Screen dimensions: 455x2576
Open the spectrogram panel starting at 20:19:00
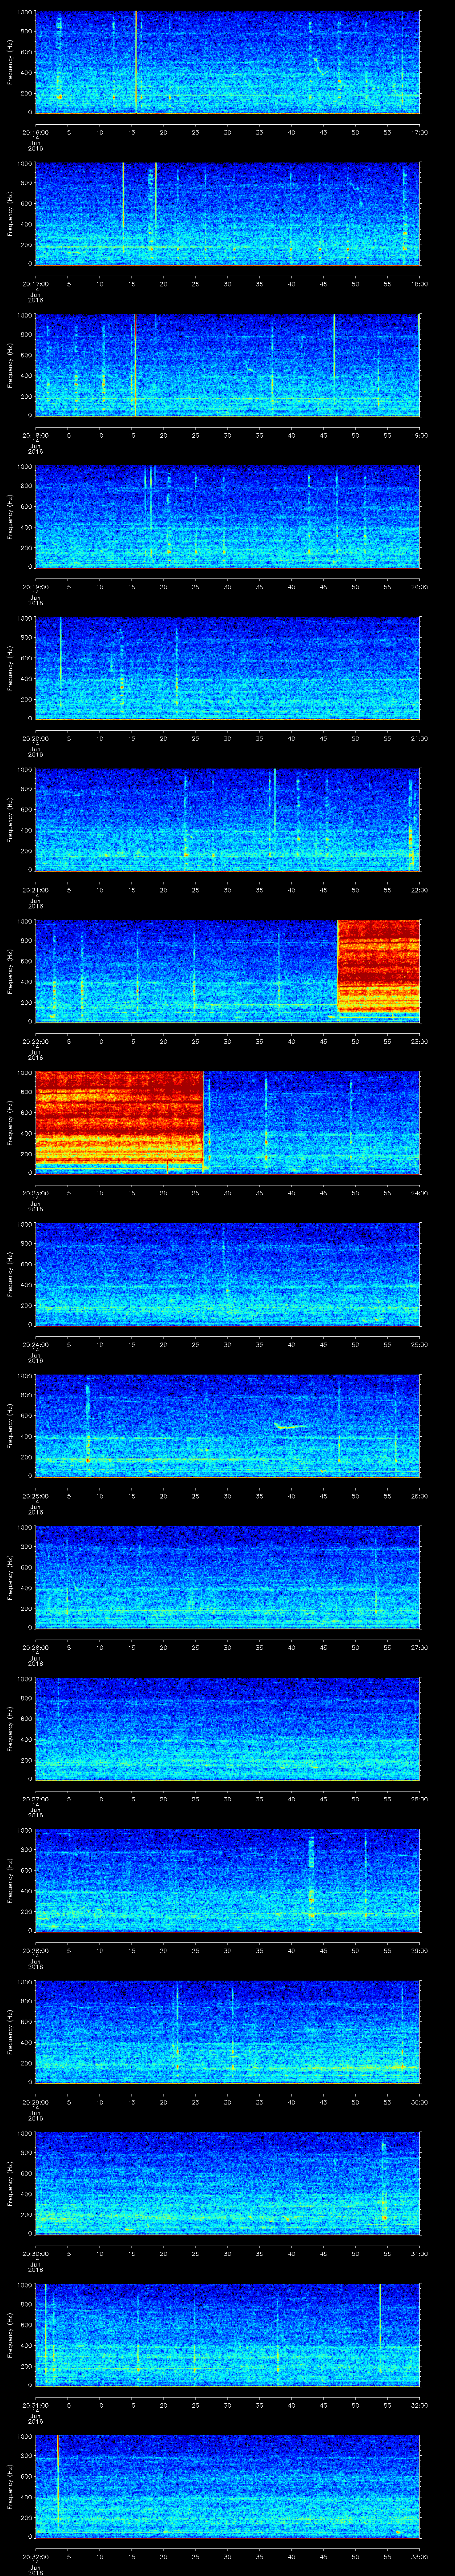click(x=227, y=517)
